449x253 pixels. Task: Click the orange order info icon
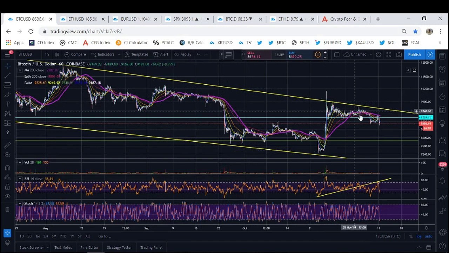coord(318,54)
